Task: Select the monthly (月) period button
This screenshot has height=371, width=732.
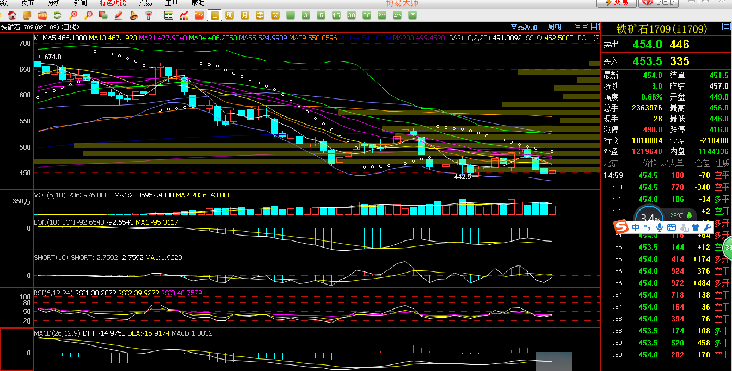Action: pos(245,15)
